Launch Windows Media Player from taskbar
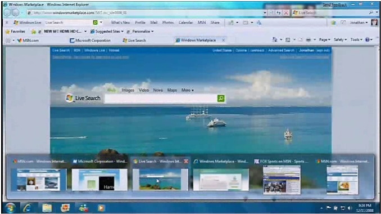The image size is (381, 214). [x=101, y=208]
